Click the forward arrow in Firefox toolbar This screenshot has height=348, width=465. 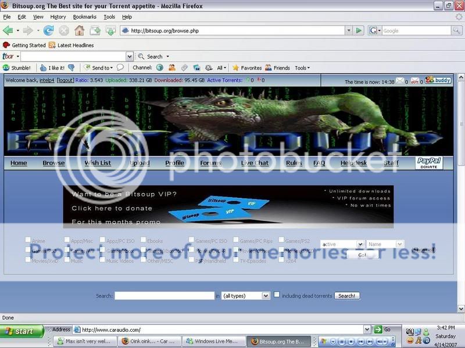[x=28, y=31]
